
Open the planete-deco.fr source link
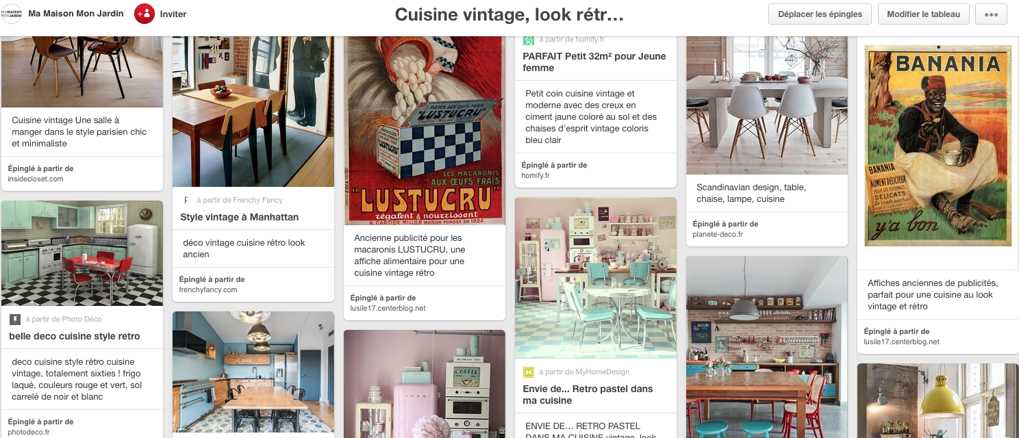point(718,235)
